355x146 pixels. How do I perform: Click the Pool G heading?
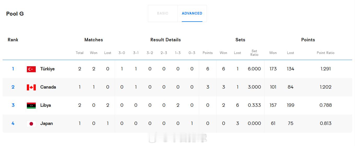[15, 14]
